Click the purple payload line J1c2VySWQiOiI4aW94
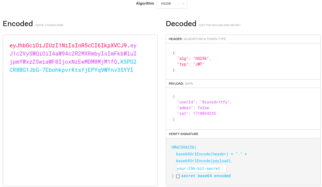The width and height of the screenshot is (322, 187). click(73, 54)
